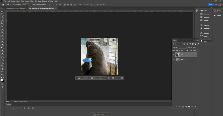Image resolution: width=223 pixels, height=116 pixels.
Task: Open layer styles fx menu
Action: click(x=180, y=106)
